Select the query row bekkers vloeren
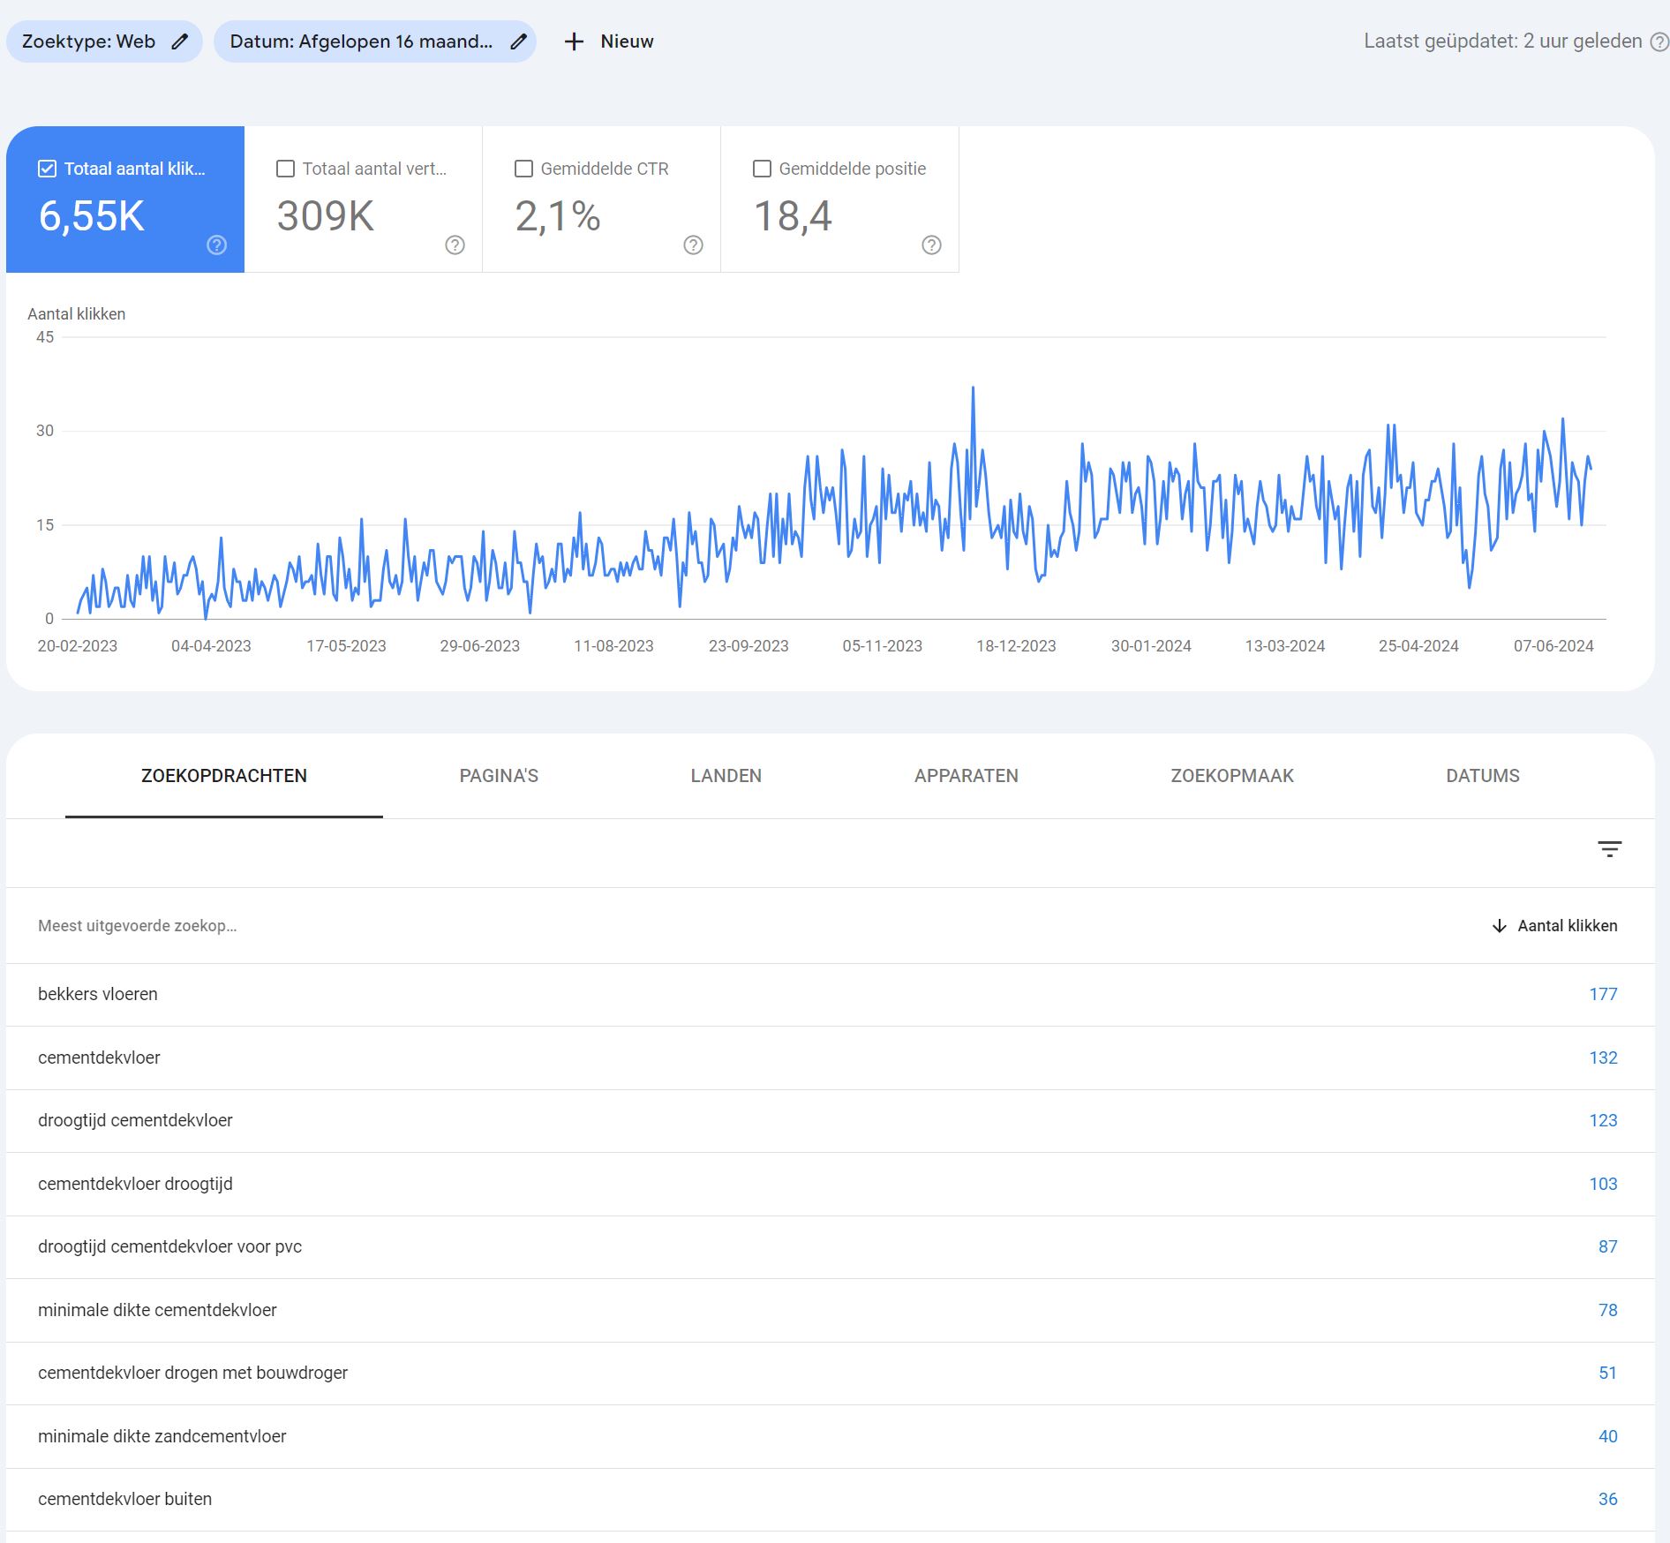The height and width of the screenshot is (1543, 1670). (x=830, y=995)
